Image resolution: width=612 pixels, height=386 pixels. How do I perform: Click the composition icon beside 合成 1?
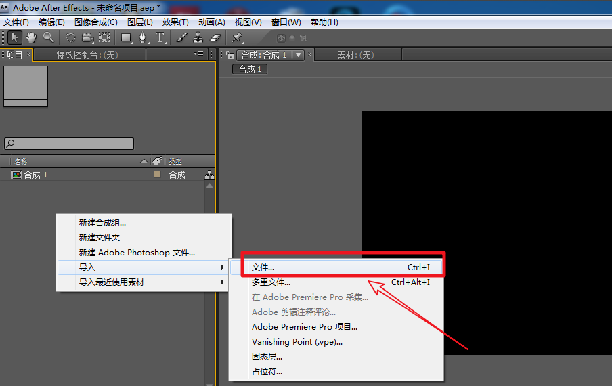[x=16, y=175]
